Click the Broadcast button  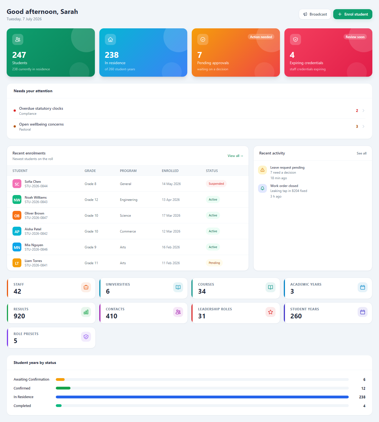[x=315, y=14]
